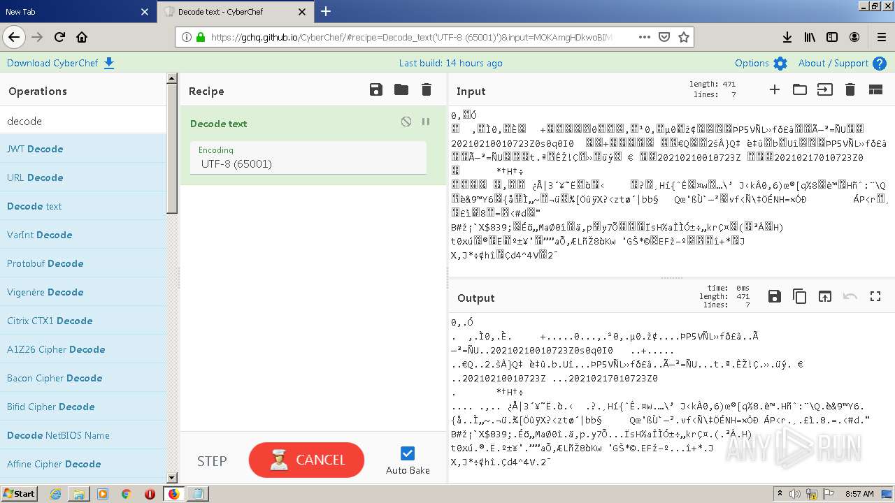Clear recipe with trash icon
The width and height of the screenshot is (895, 503).
point(427,89)
